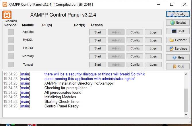Open the XAMPP folder via Explorer
The height and width of the screenshot is (126, 192).
(x=178, y=40)
